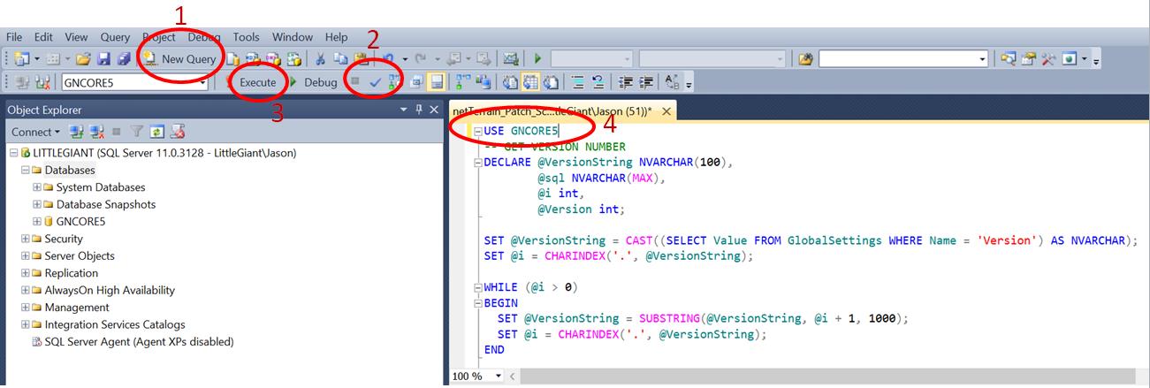
Task: Click the New Query button
Action: [x=180, y=59]
